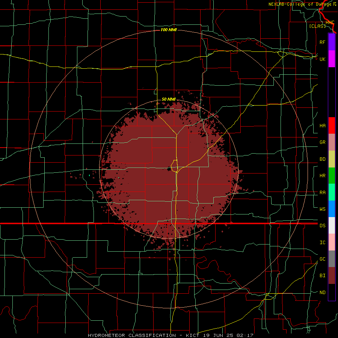Pick the RA bright green legend swatch
This screenshot has height=338, width=338.
(x=332, y=192)
